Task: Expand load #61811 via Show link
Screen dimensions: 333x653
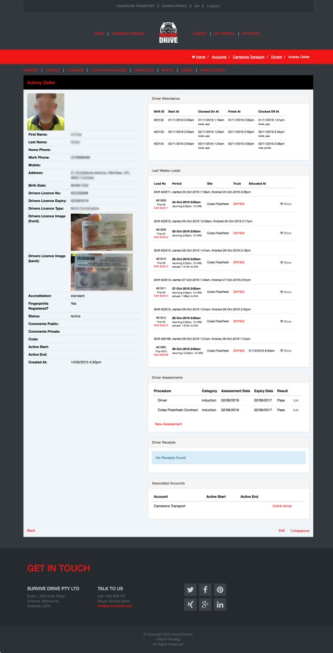Action: 286,292
